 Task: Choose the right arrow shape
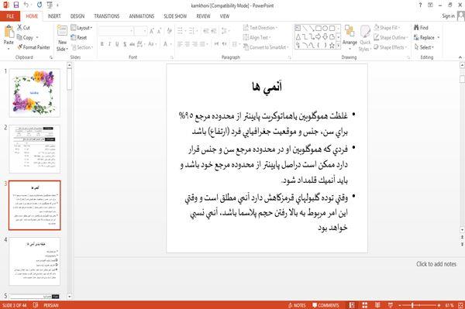point(319,36)
